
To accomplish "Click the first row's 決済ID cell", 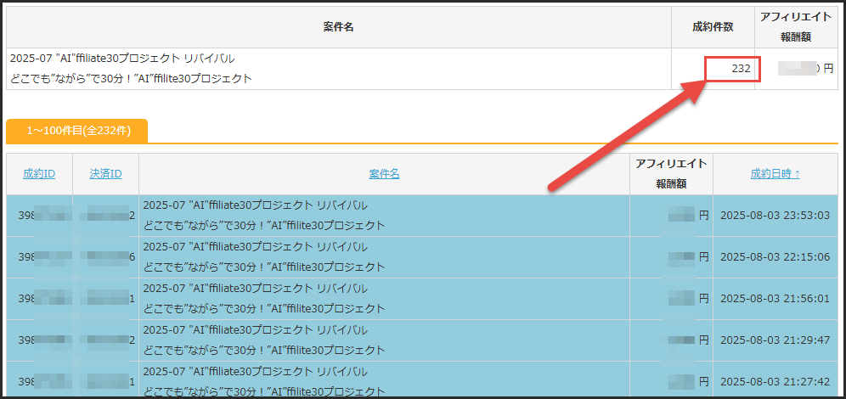I will (x=106, y=216).
